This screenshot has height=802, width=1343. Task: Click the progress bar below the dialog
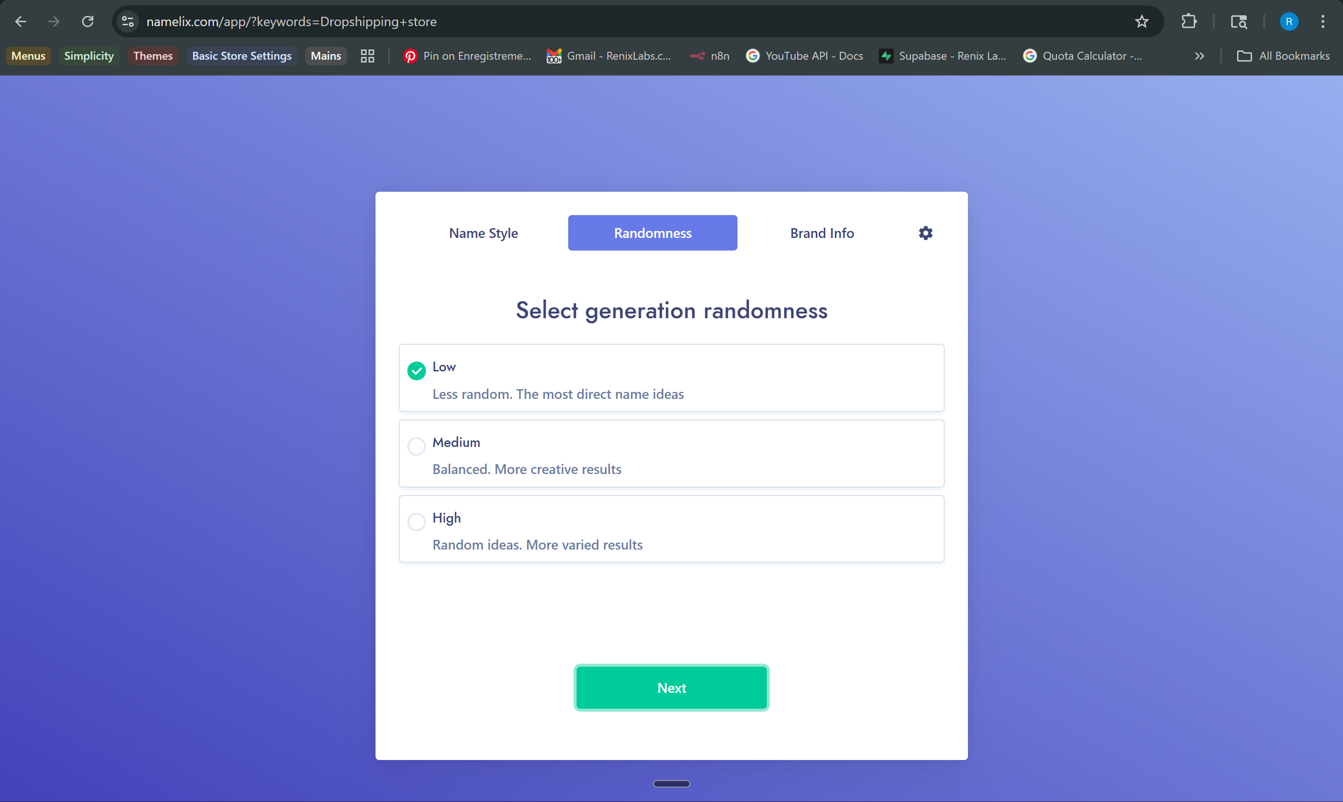tap(671, 784)
